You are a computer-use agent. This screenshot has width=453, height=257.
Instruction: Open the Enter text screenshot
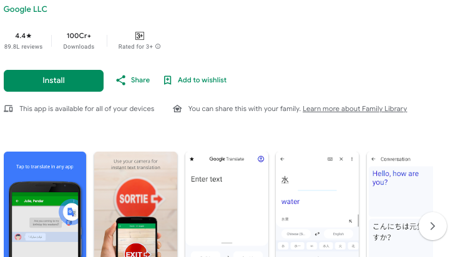click(x=226, y=204)
